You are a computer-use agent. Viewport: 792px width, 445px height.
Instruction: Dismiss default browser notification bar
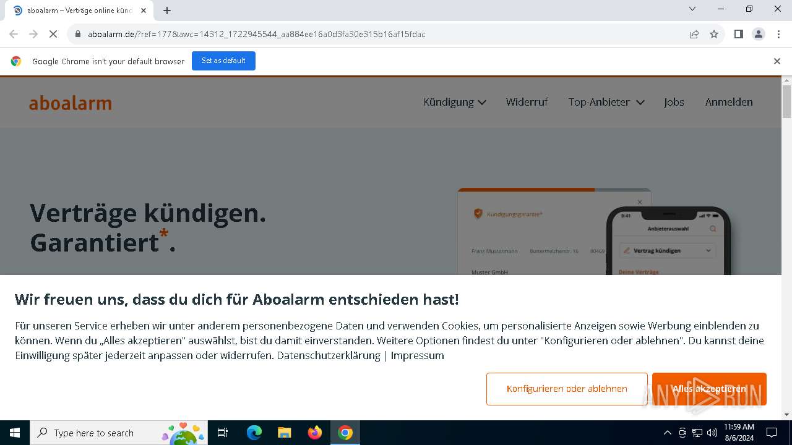(x=777, y=61)
